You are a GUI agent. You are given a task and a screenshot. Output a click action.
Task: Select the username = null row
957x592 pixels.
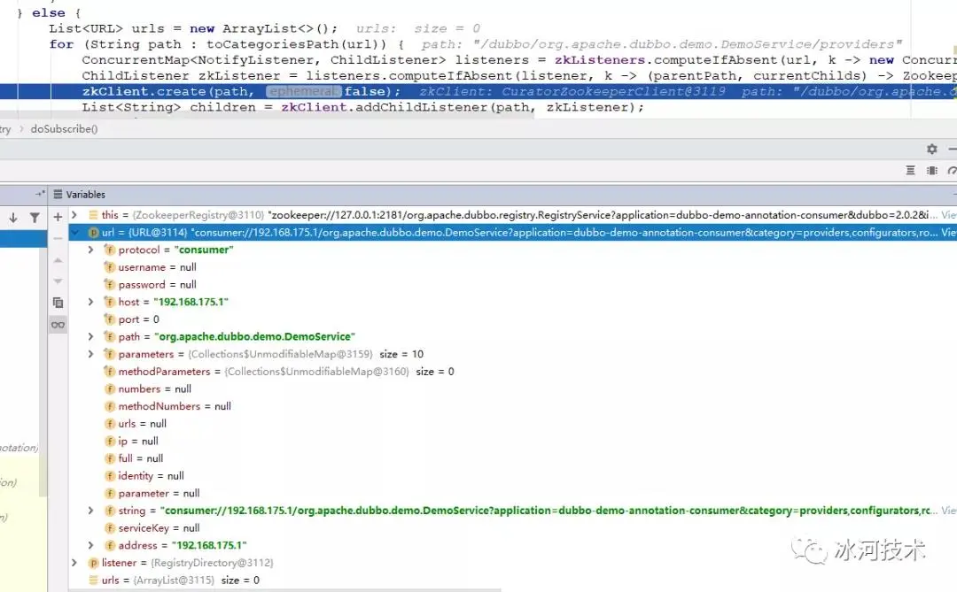[x=513, y=267]
